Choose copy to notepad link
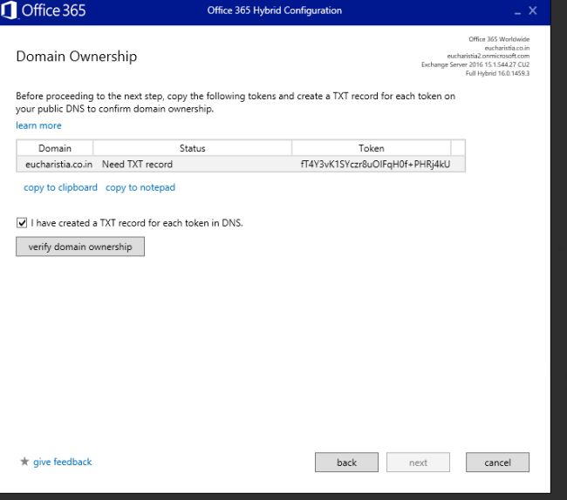The width and height of the screenshot is (567, 500). 140,187
